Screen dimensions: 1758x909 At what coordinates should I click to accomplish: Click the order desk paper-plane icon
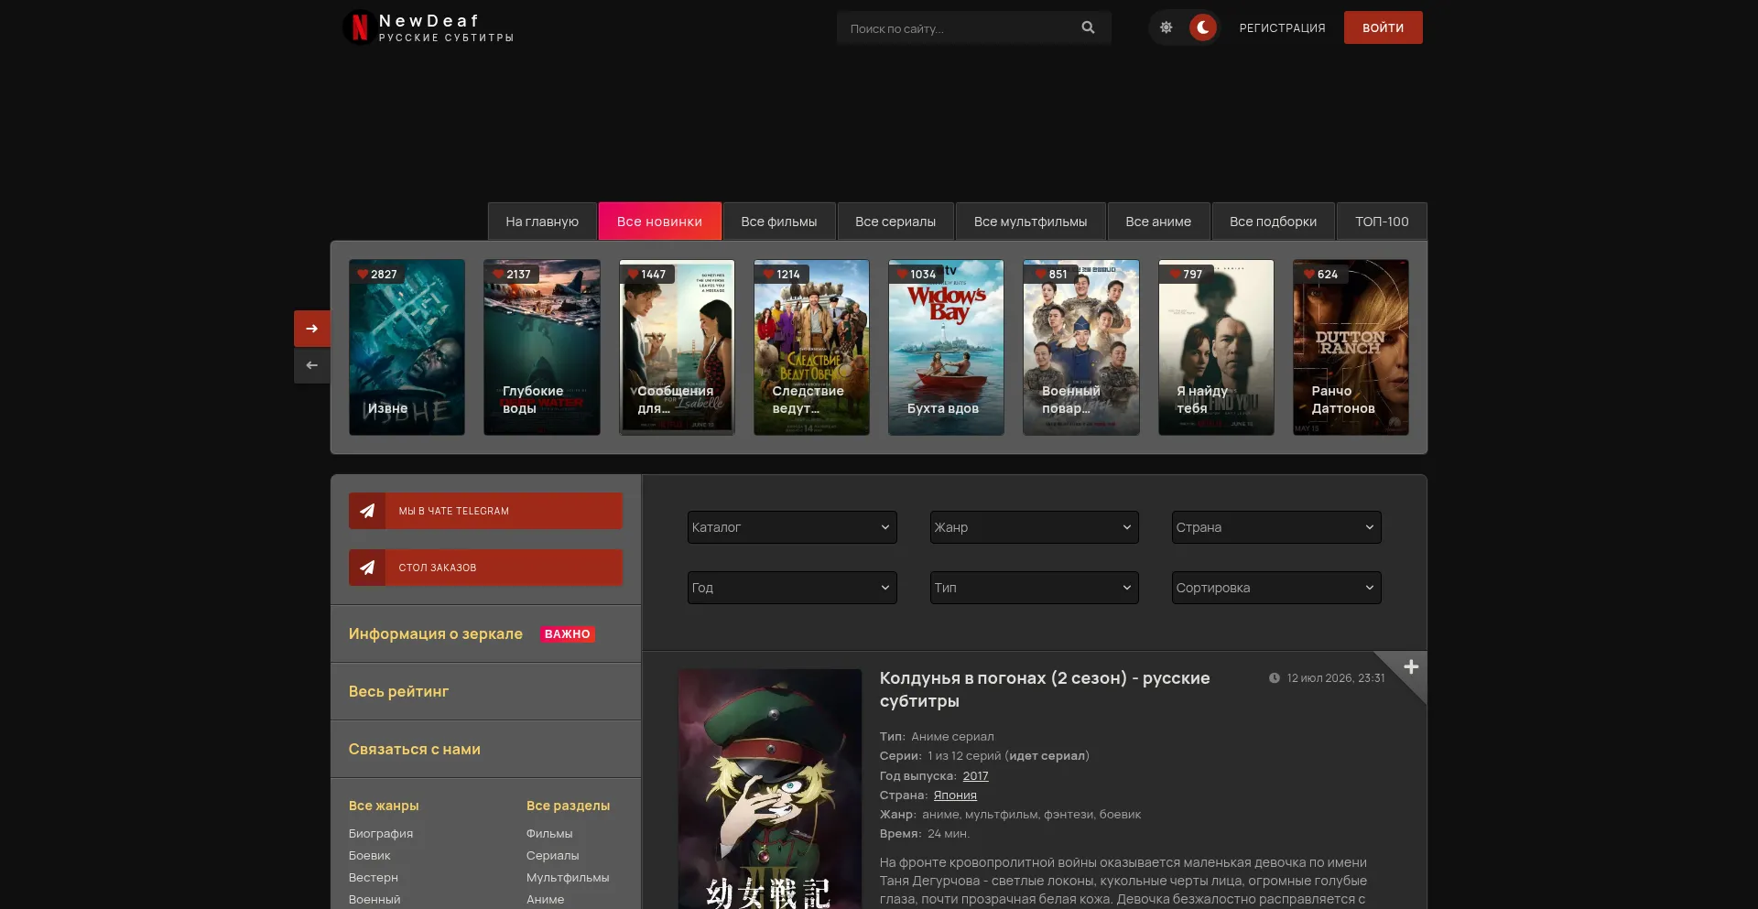[367, 568]
